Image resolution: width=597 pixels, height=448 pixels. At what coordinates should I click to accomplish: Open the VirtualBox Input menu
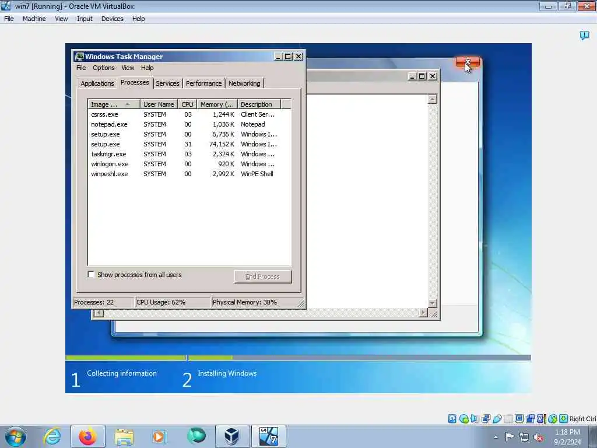pyautogui.click(x=85, y=19)
